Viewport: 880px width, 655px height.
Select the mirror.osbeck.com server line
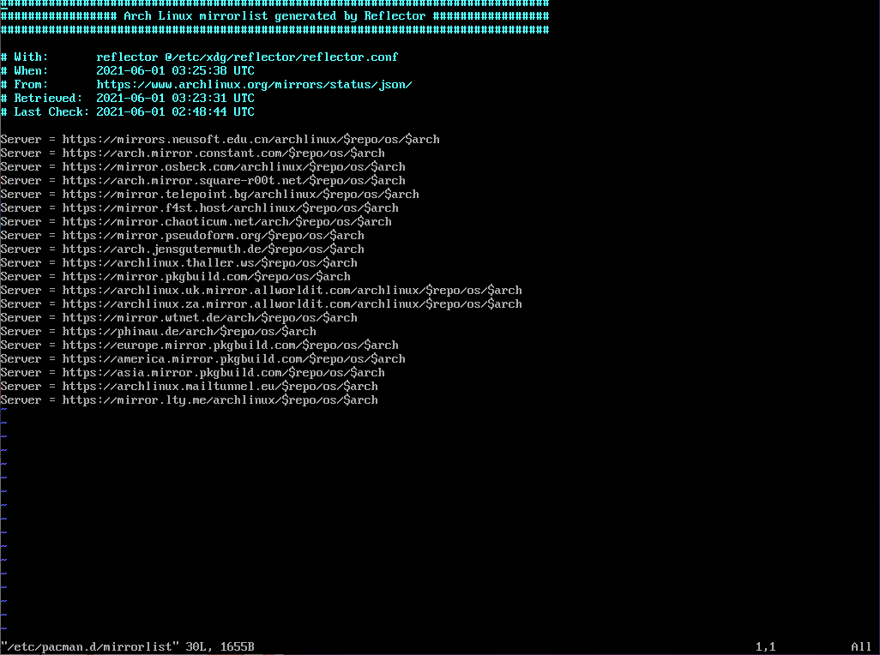(202, 166)
